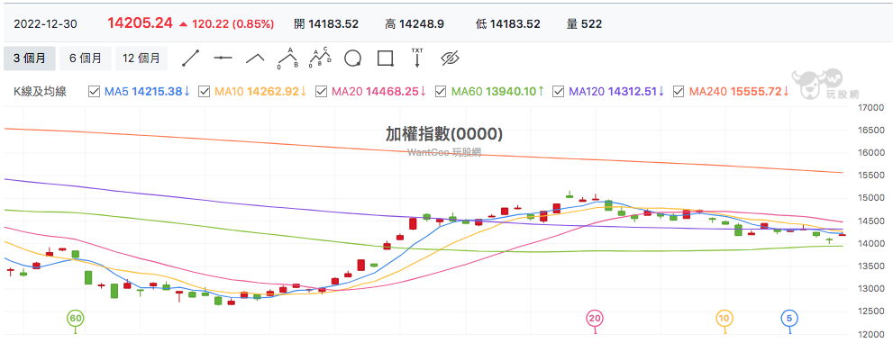Screen dimensions: 893x343
Task: Click the 12000 y-axis label
Action: pos(872,335)
